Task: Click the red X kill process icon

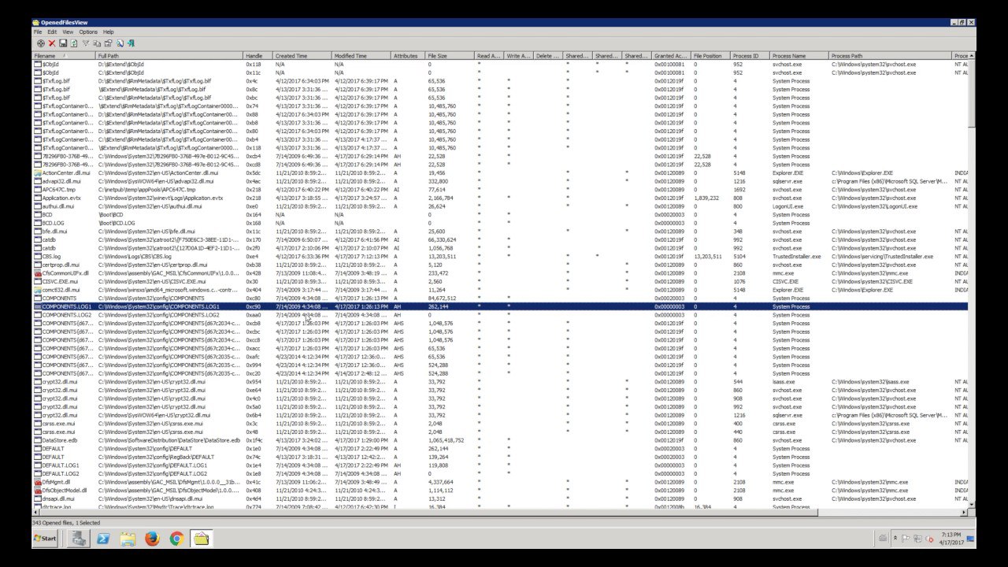Action: pyautogui.click(x=52, y=43)
